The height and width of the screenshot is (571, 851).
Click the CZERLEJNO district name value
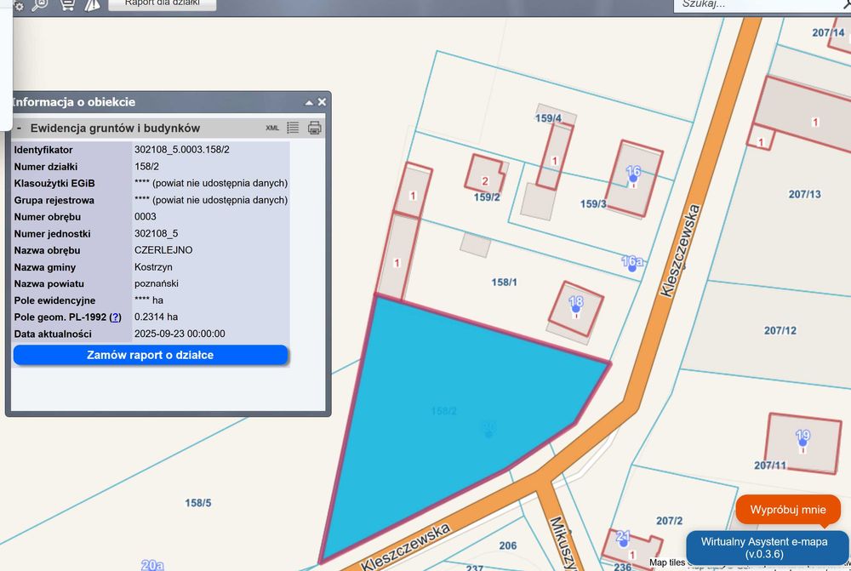[x=163, y=250]
